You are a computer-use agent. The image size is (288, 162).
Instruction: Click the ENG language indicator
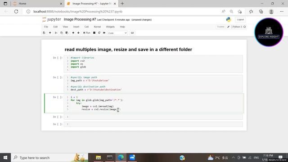pos(256,157)
